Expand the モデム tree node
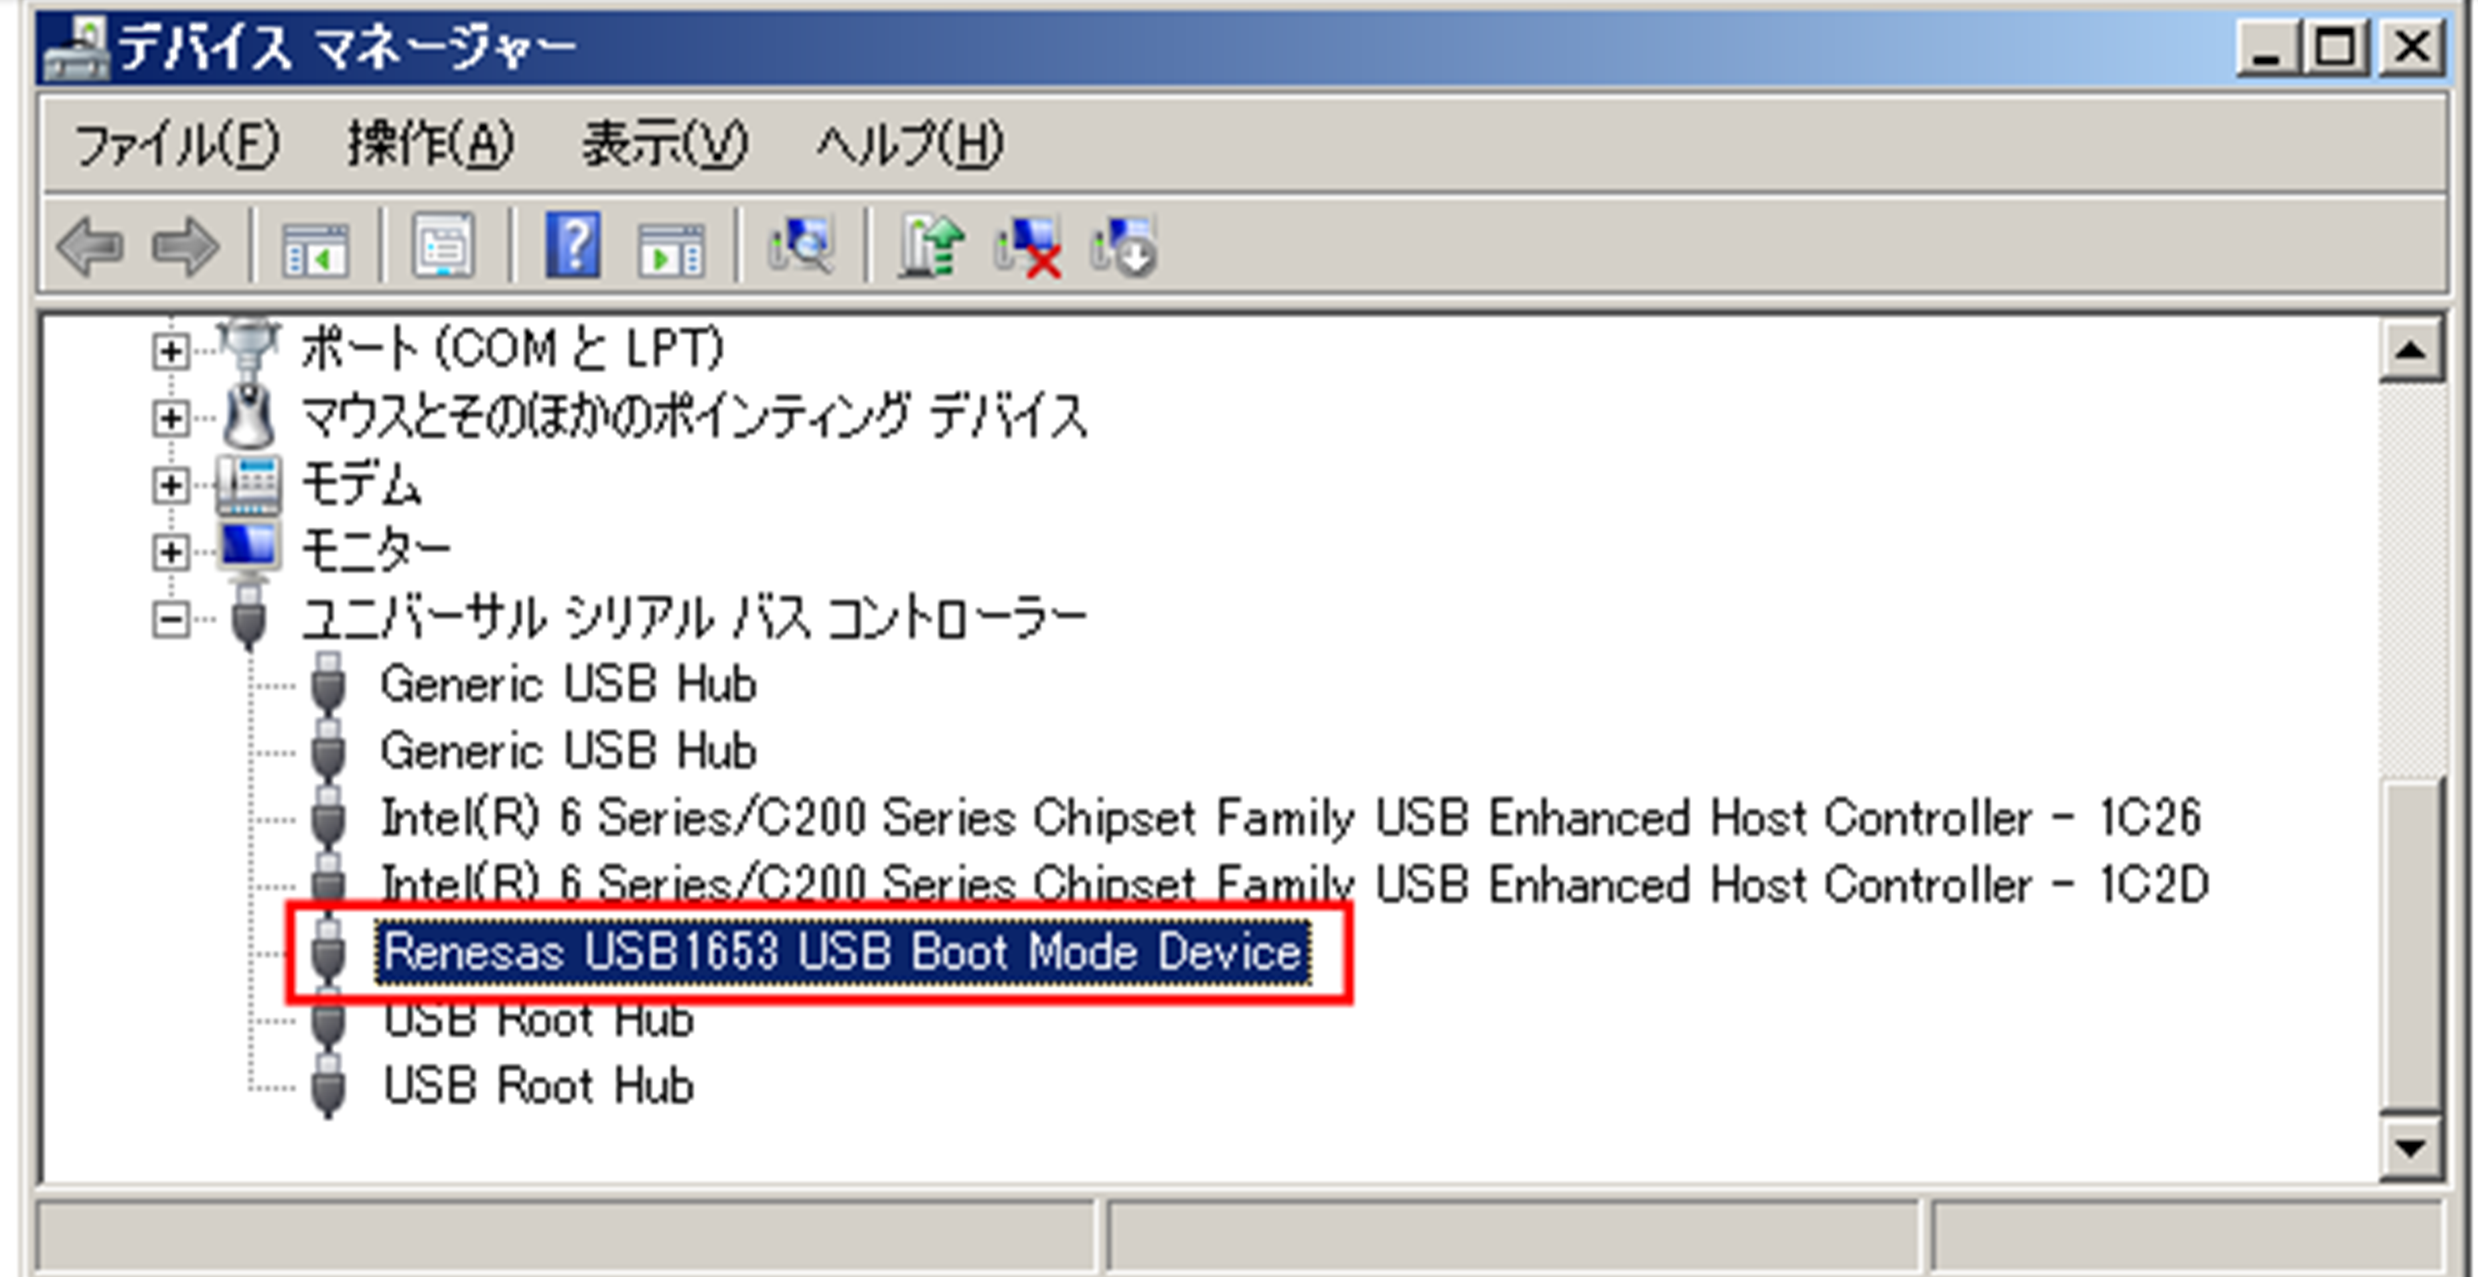 tap(170, 485)
